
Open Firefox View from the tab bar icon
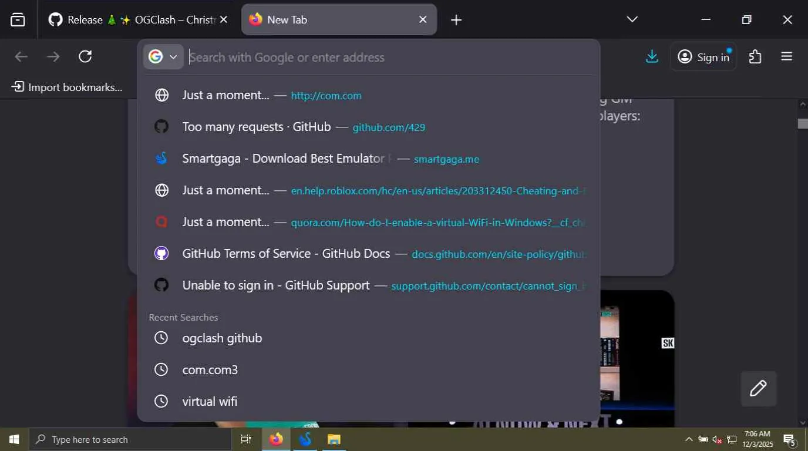pyautogui.click(x=18, y=19)
